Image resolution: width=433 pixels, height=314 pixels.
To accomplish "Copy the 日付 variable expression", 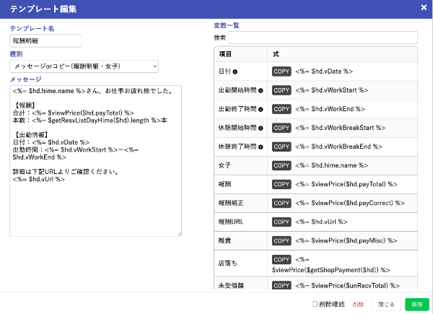I will point(281,71).
